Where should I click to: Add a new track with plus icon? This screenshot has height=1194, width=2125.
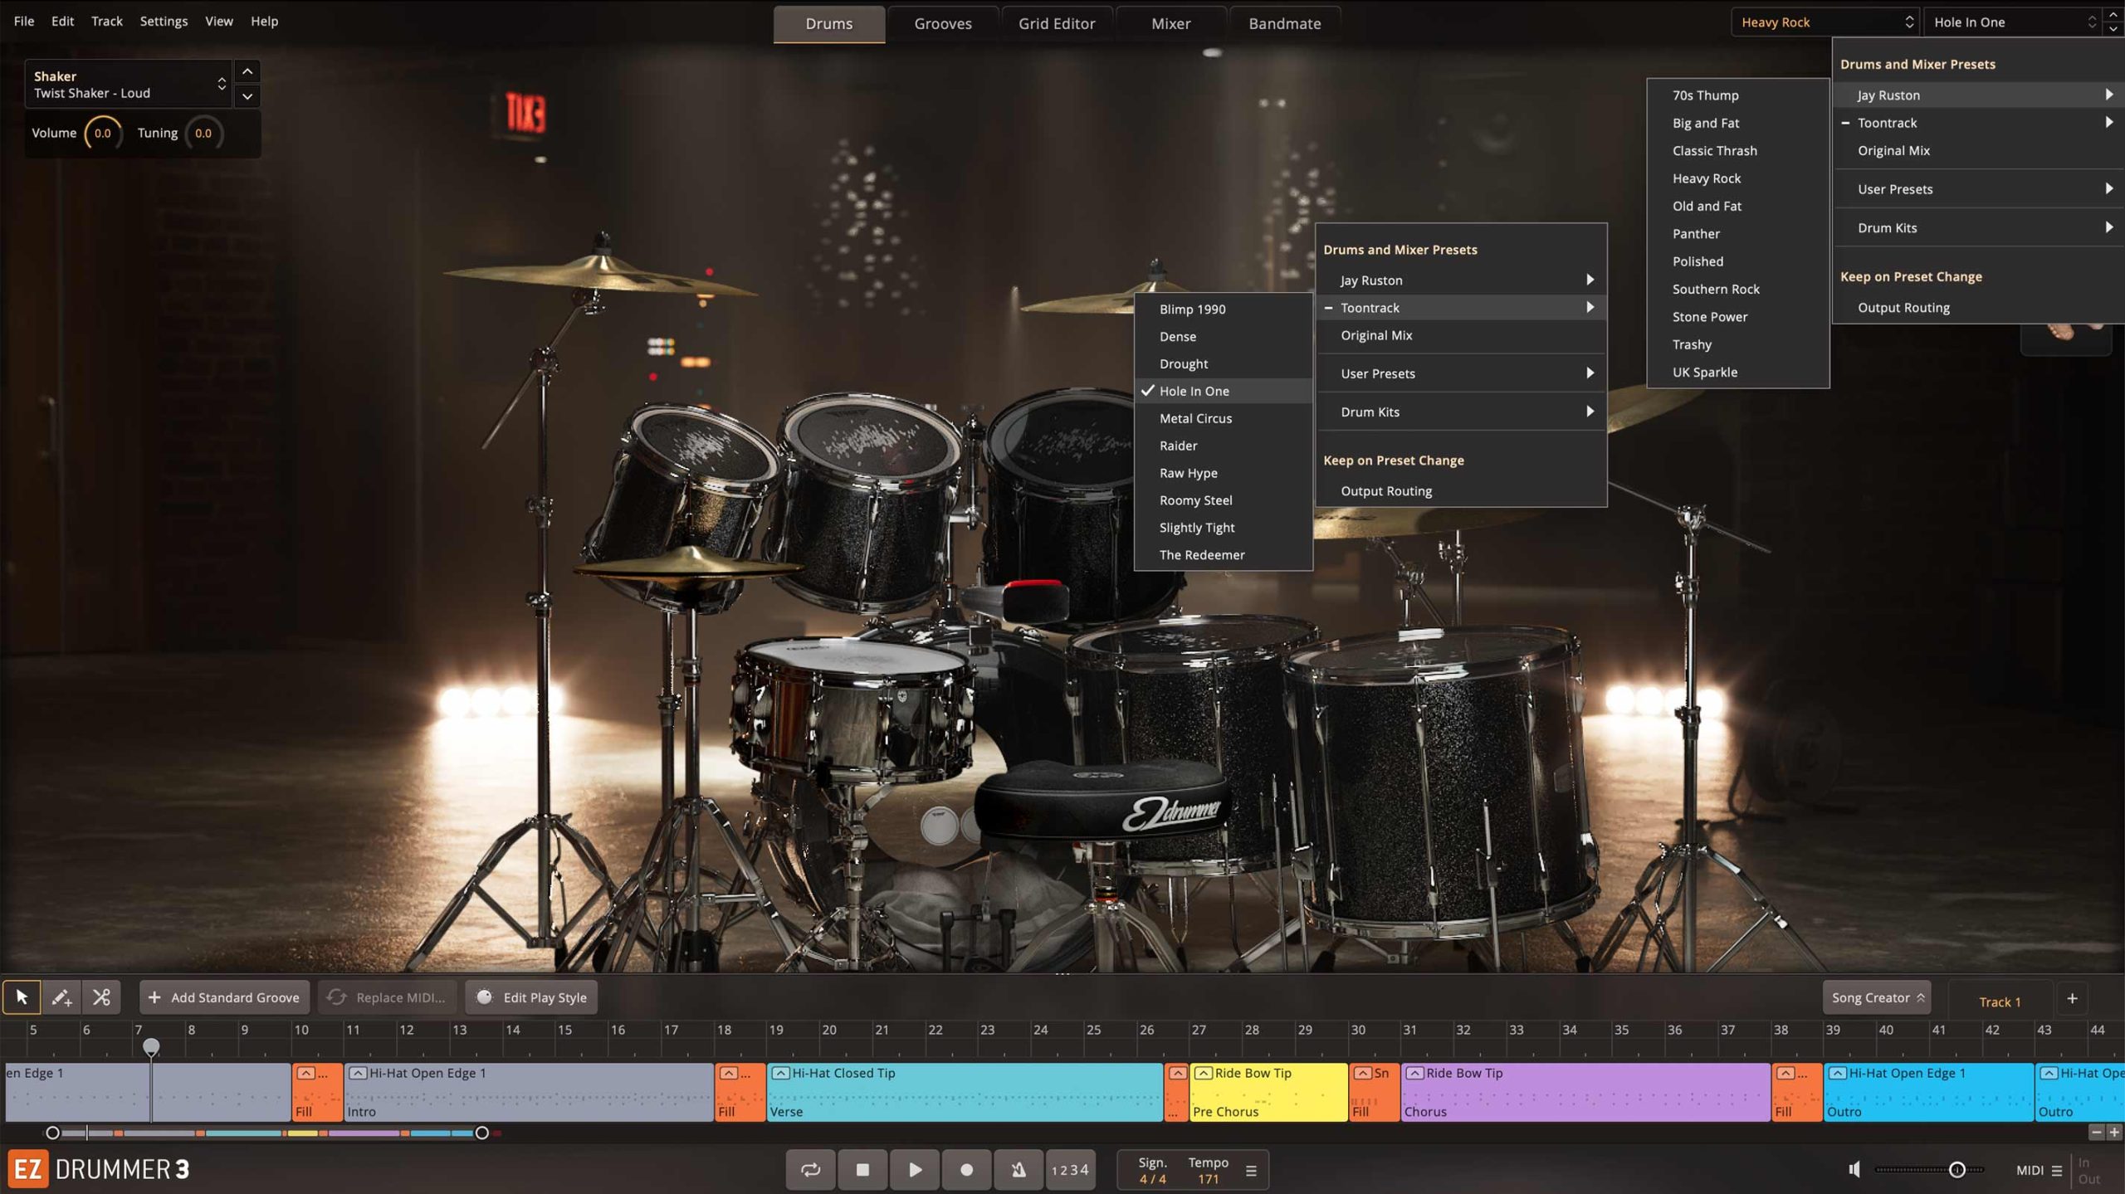pos(2073,999)
